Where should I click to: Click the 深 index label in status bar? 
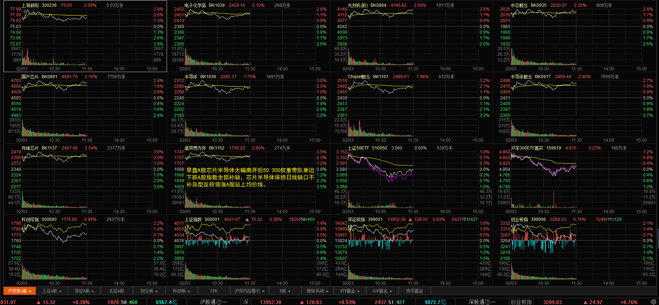(246, 302)
